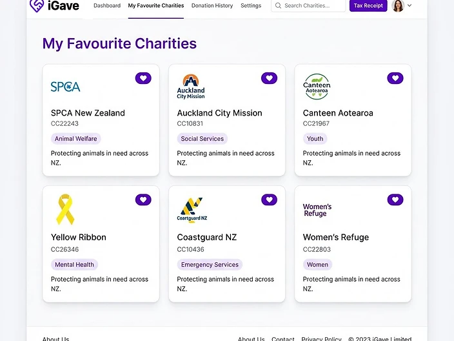454x341 pixels.
Task: Open Privacy Policy footer link
Action: coord(321,338)
